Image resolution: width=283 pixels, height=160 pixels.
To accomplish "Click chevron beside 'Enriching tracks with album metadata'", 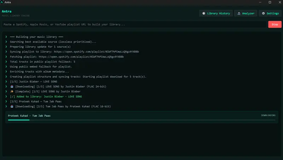I will [x=6, y=72].
